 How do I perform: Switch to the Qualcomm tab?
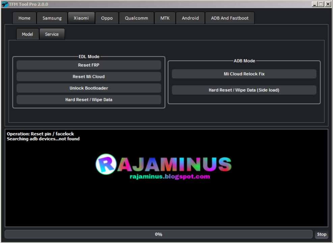click(136, 18)
